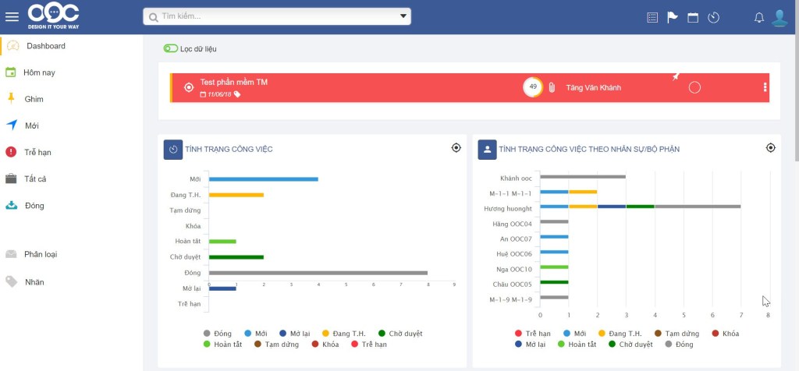
Task: Click the Châu OOC05 row label
Action: (513, 284)
